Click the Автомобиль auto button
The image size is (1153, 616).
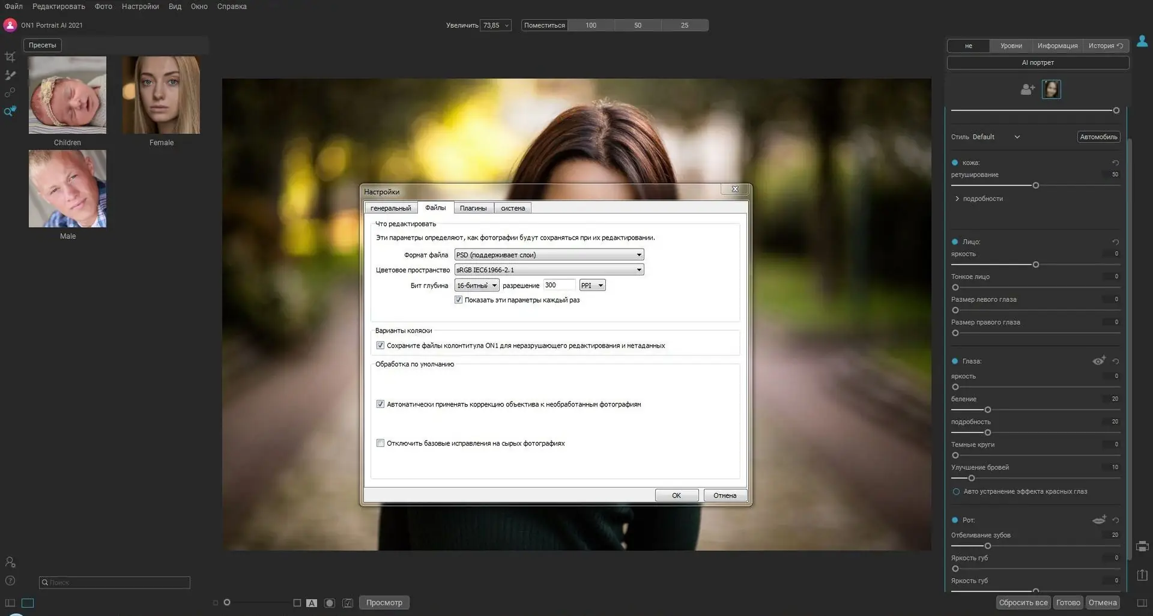click(x=1099, y=137)
